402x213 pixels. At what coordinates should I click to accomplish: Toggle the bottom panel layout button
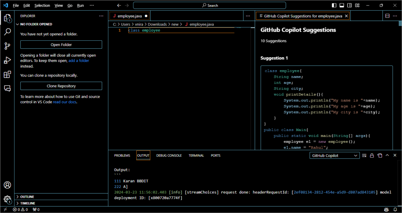click(x=342, y=5)
